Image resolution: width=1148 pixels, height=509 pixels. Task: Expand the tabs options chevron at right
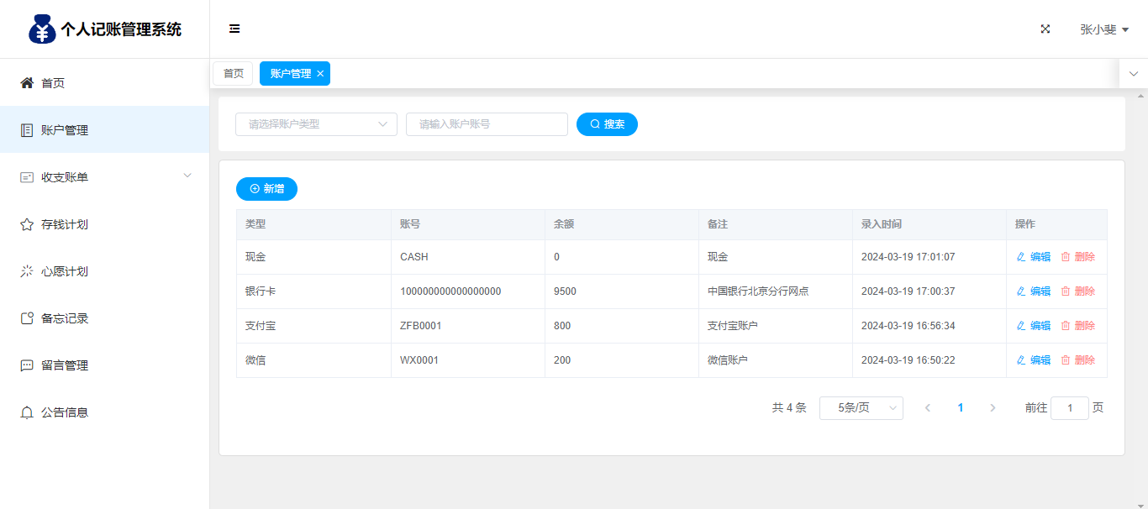click(1134, 74)
